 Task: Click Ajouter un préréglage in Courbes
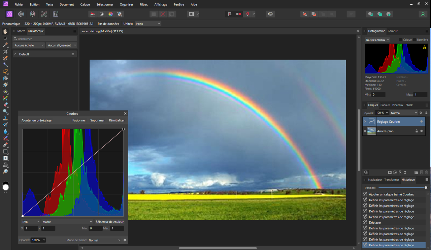(36, 120)
